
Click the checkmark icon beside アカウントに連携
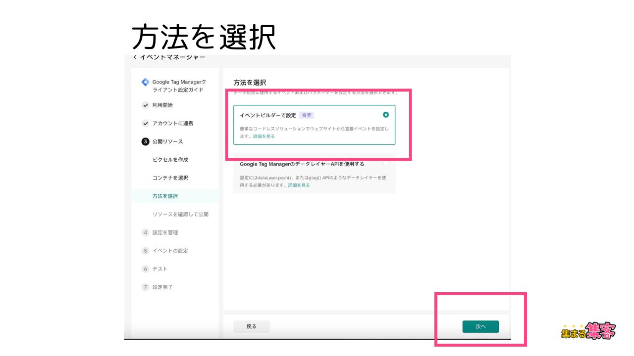pos(145,124)
